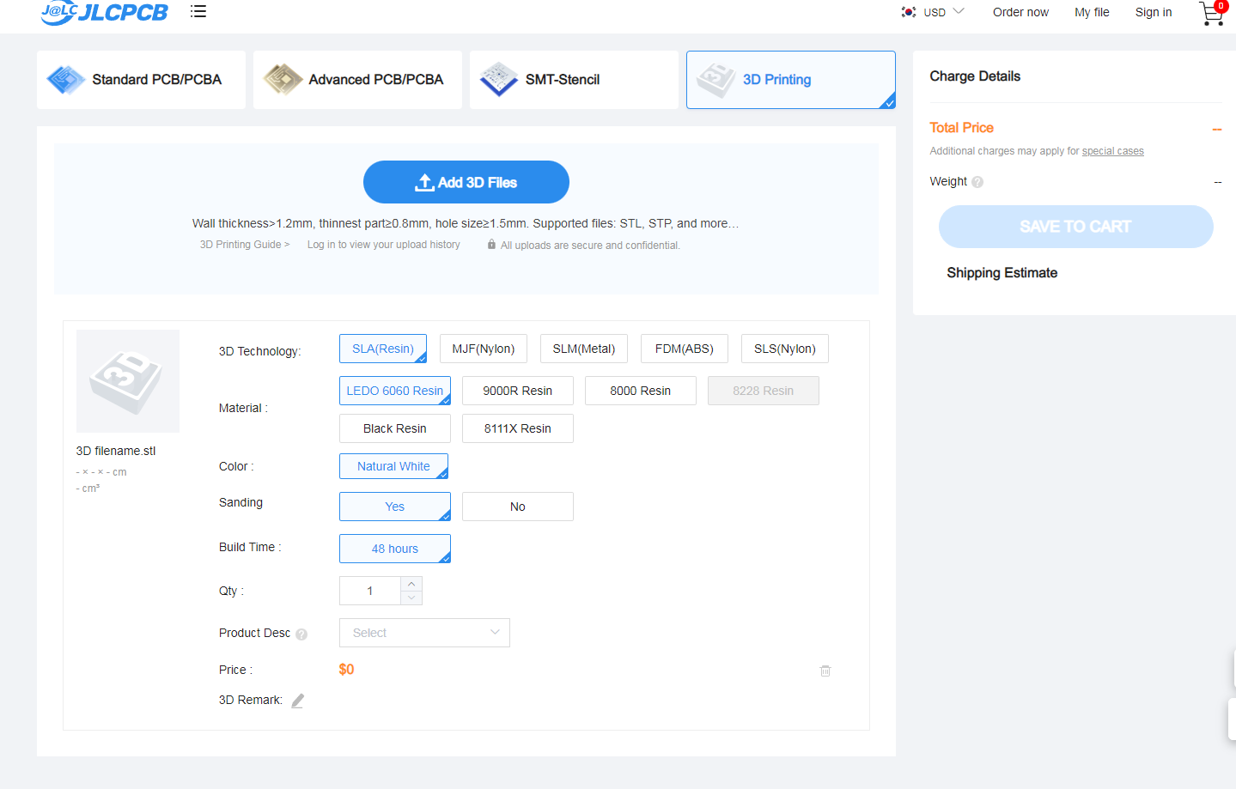Click the SMT-Stencil icon
The width and height of the screenshot is (1236, 789).
499,80
